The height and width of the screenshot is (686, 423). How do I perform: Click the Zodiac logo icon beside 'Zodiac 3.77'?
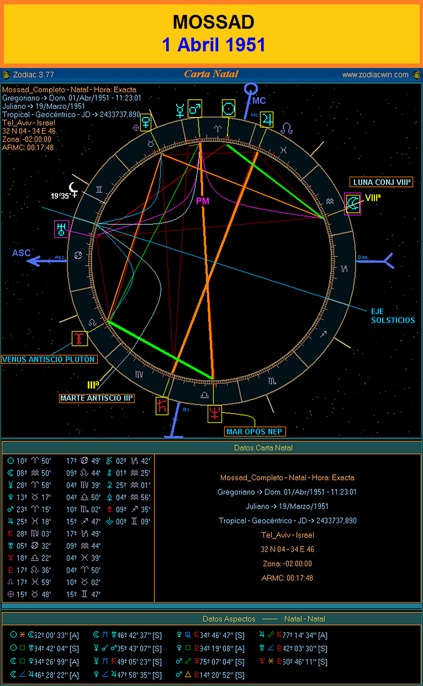tap(5, 75)
